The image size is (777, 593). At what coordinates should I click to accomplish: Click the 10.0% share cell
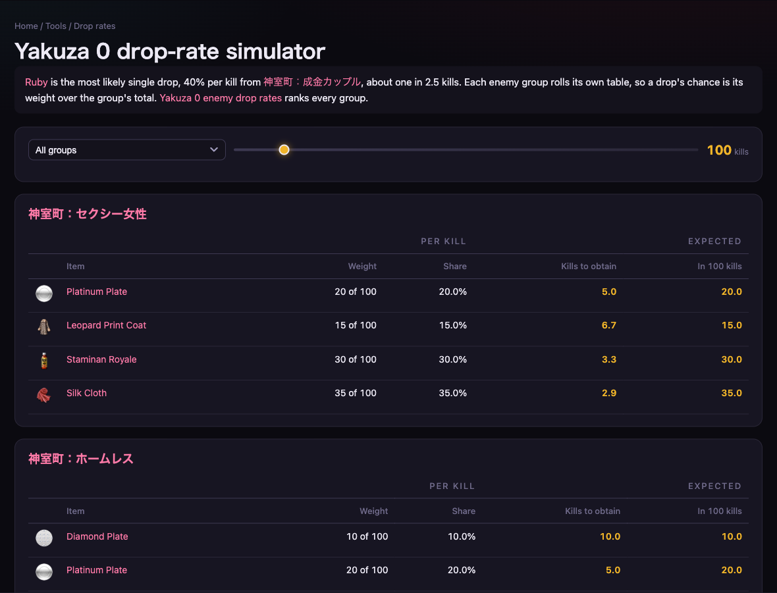click(462, 536)
